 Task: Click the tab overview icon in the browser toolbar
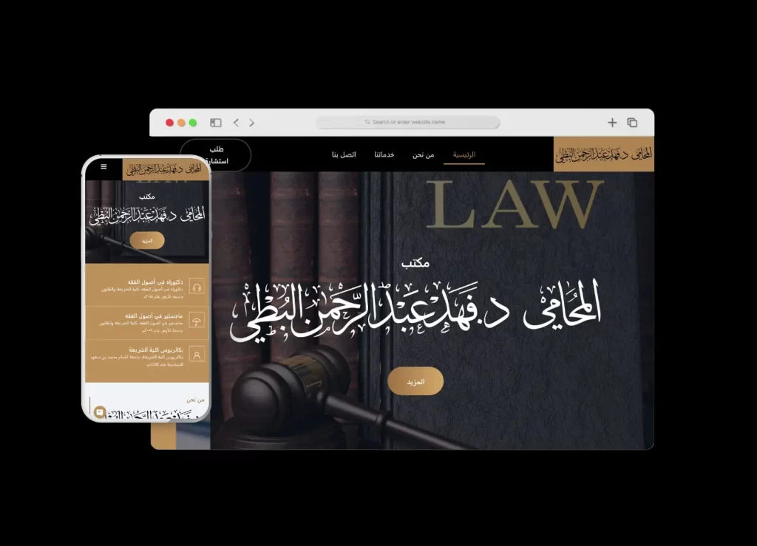(x=632, y=122)
